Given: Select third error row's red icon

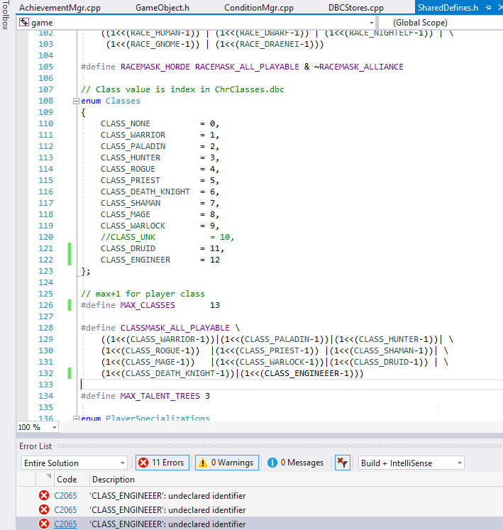Looking at the screenshot, I should coord(43,524).
